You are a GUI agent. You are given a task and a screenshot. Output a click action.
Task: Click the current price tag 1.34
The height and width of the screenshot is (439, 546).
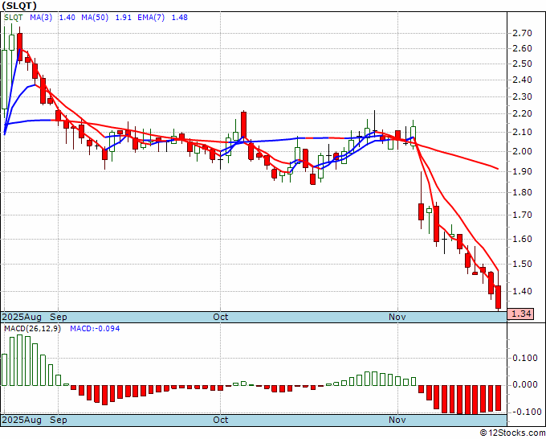pyautogui.click(x=520, y=314)
